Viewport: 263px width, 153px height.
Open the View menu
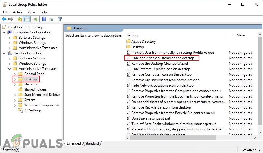[31, 12]
